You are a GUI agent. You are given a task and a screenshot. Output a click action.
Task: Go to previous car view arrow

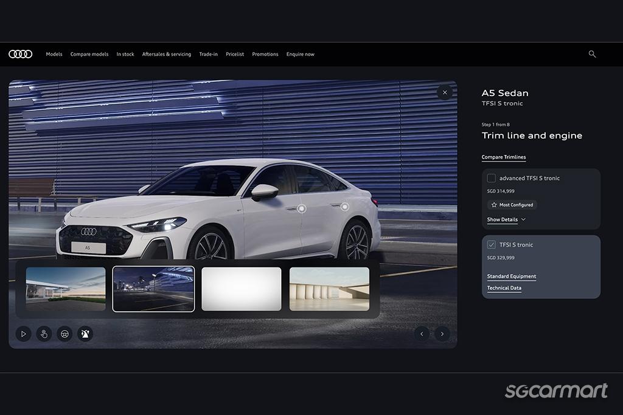point(422,334)
